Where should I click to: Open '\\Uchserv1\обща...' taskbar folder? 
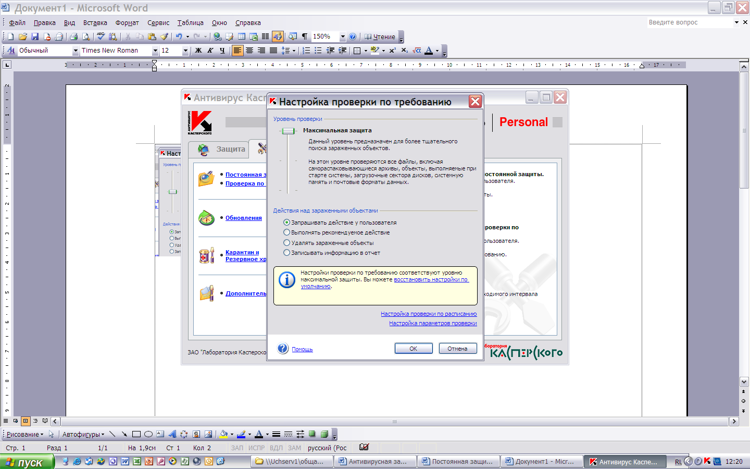pyautogui.click(x=291, y=462)
